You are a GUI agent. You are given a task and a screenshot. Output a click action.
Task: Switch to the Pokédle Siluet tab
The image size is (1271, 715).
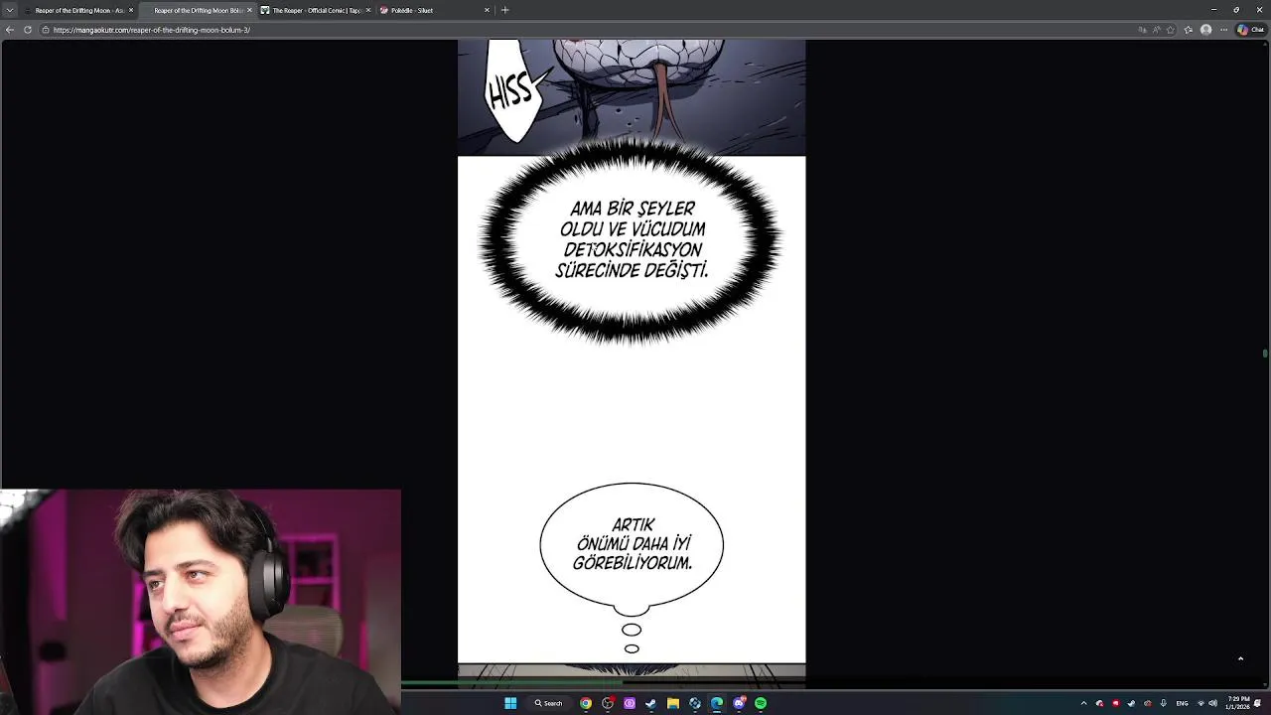(x=435, y=10)
